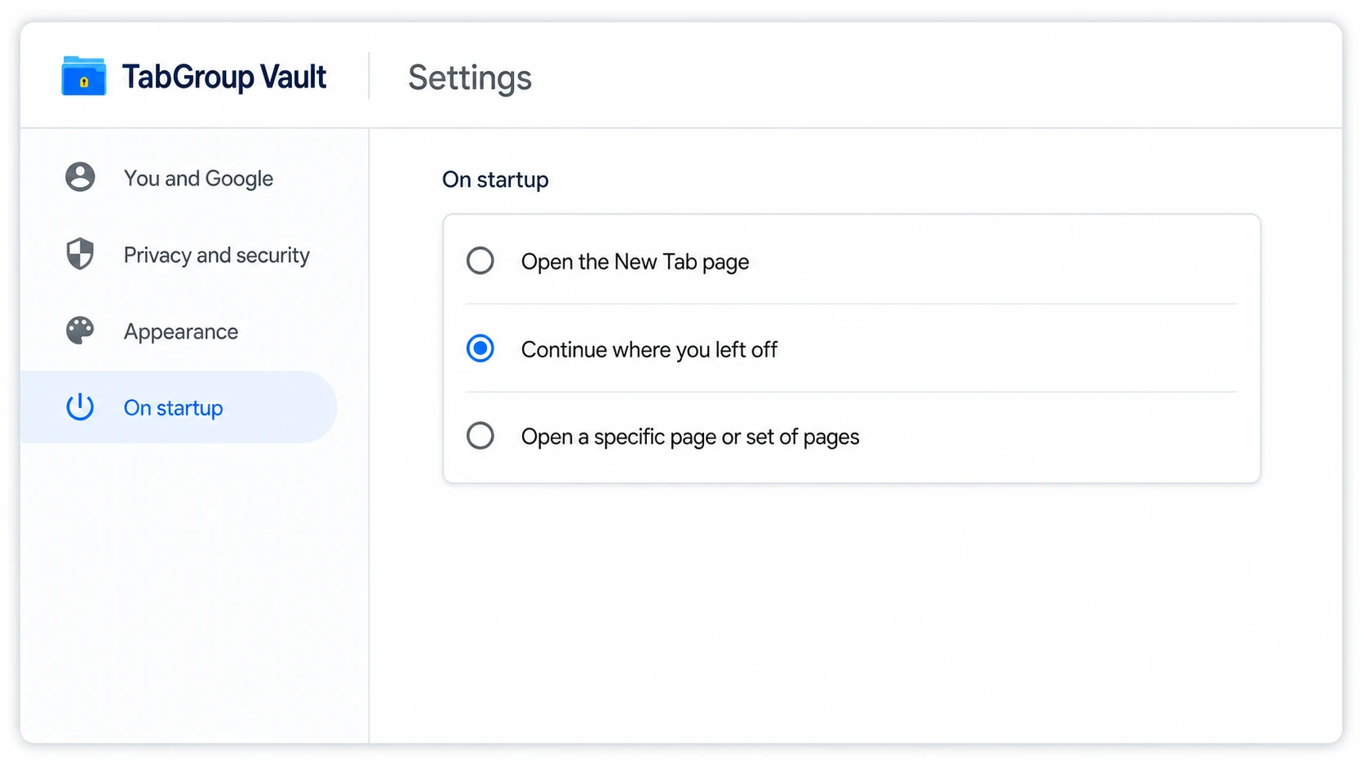The height and width of the screenshot is (768, 1364).
Task: Click the On startup power icon
Action: (x=80, y=406)
